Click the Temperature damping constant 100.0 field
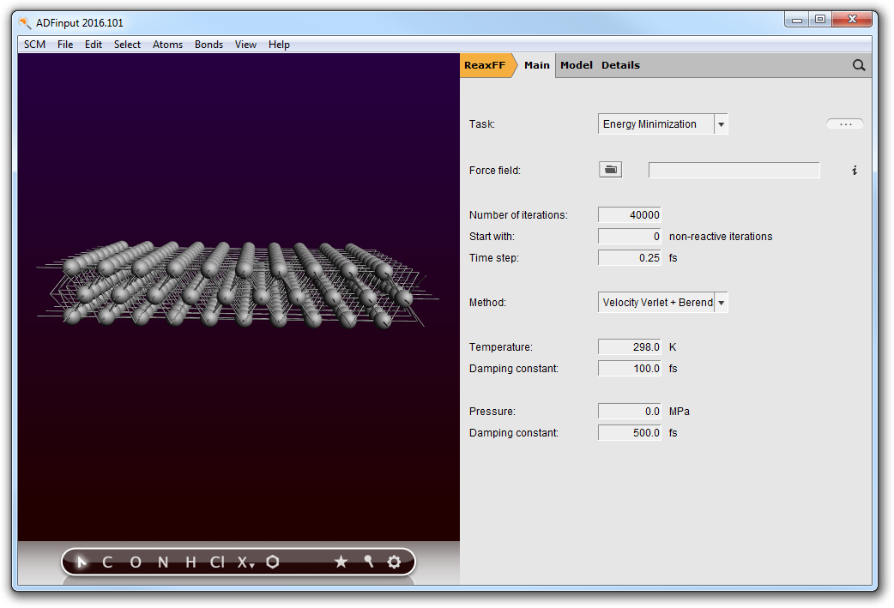 (x=630, y=369)
